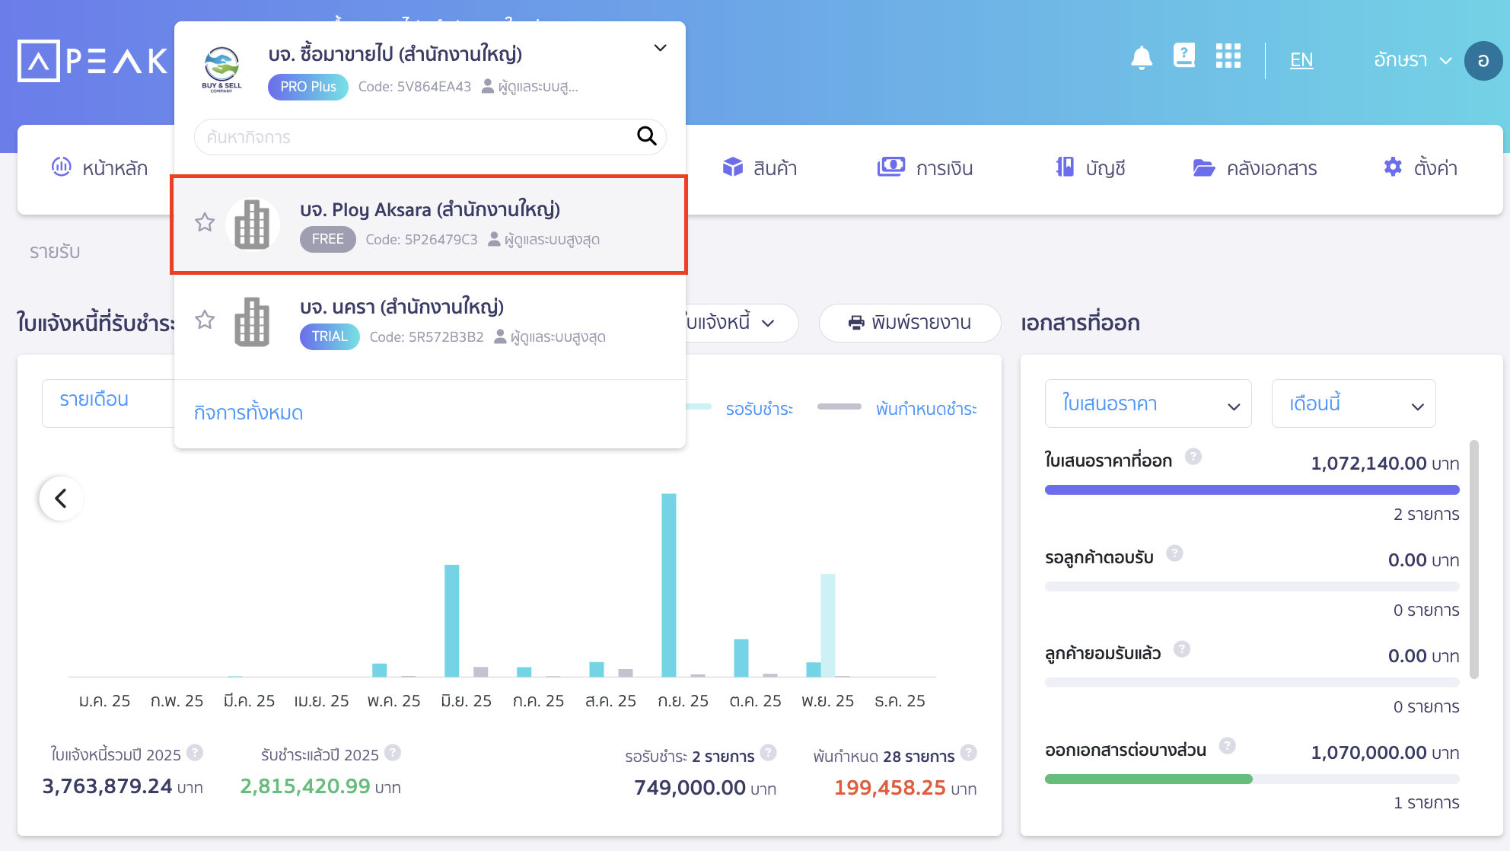Image resolution: width=1510 pixels, height=851 pixels.
Task: Click the search magnifier in company search
Action: click(x=646, y=136)
